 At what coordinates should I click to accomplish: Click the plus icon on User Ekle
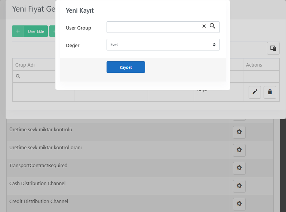(x=18, y=31)
